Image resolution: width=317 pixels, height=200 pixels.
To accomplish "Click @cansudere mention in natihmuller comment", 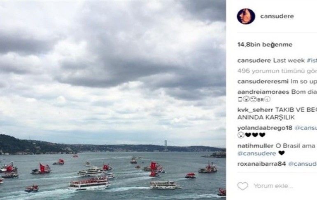I will (257, 153).
